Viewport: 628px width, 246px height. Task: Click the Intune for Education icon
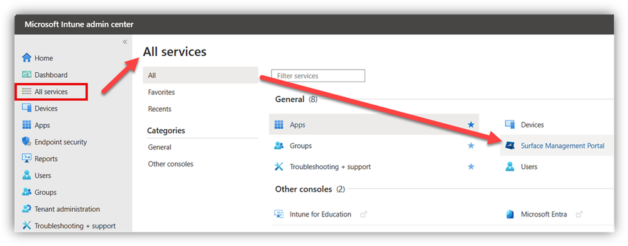click(x=278, y=214)
